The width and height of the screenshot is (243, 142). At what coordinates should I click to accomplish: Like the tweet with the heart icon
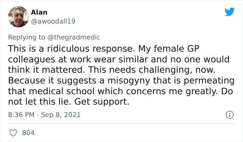tap(14, 133)
